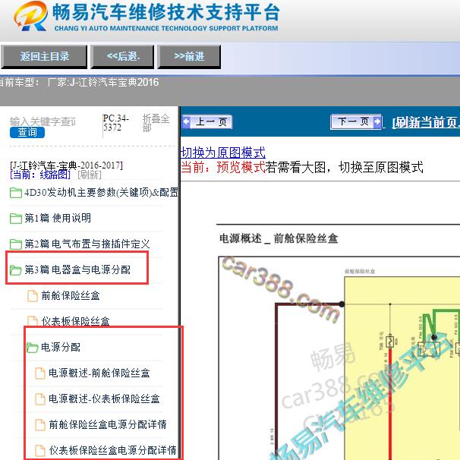This screenshot has height=460, width=460.
Task: Click the document icon beside 电源概述-仪表板保险丝盒
Action: coord(40,399)
